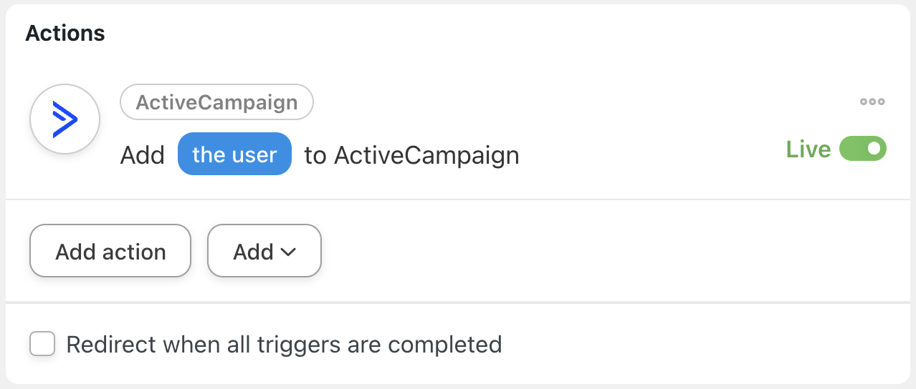Click the Redirect checkbox label text
The width and height of the screenshot is (916, 389).
point(284,345)
